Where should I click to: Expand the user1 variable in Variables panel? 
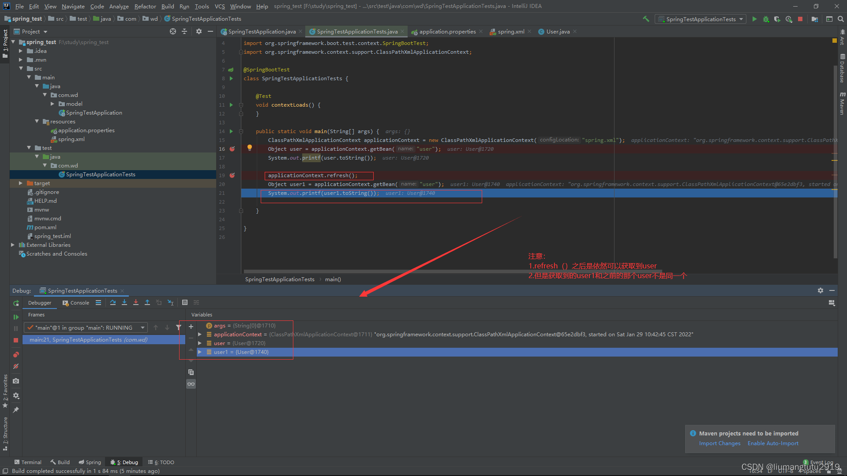[x=200, y=352]
